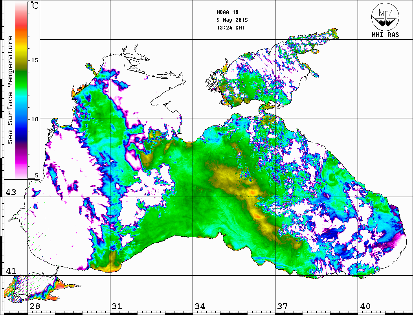Image resolution: width=413 pixels, height=315 pixels.
Task: Click latitude label 43
Action: click(x=11, y=192)
